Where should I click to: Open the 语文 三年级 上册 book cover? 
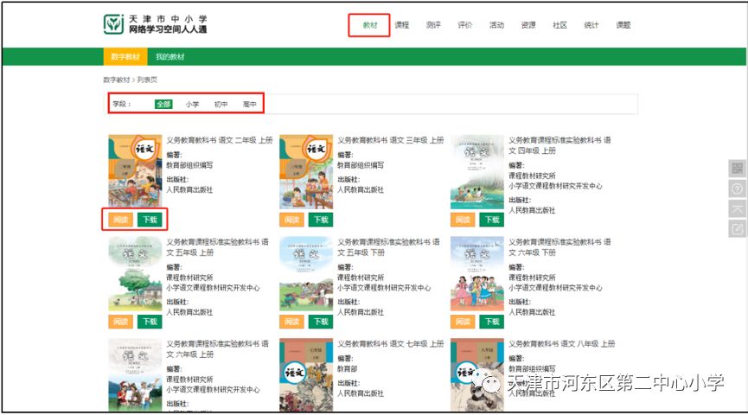[x=306, y=172]
